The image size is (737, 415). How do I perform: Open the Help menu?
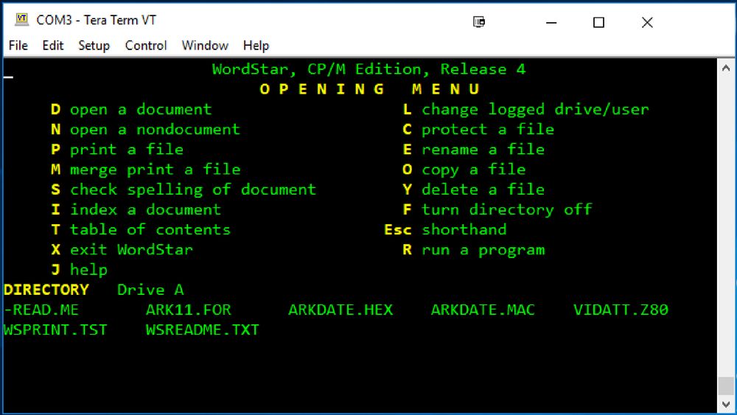pyautogui.click(x=256, y=46)
